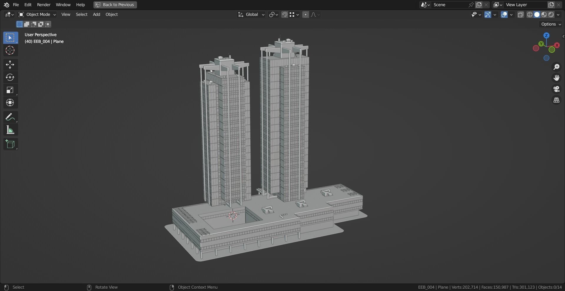Open the editor type dropdown

[x=9, y=14]
